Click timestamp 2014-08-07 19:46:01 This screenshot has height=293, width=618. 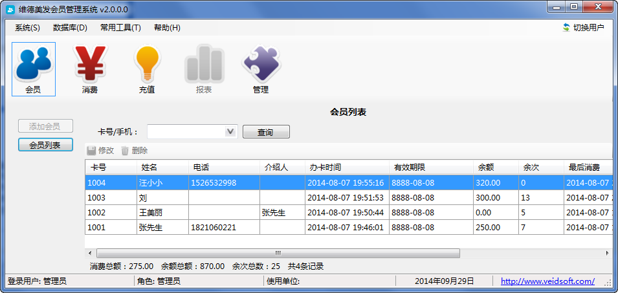[x=347, y=228]
